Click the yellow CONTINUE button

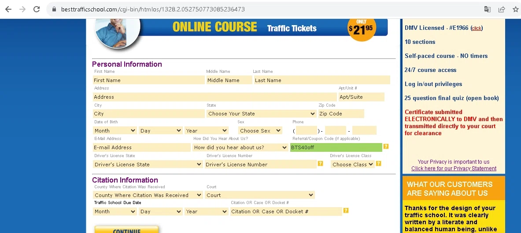(126, 230)
